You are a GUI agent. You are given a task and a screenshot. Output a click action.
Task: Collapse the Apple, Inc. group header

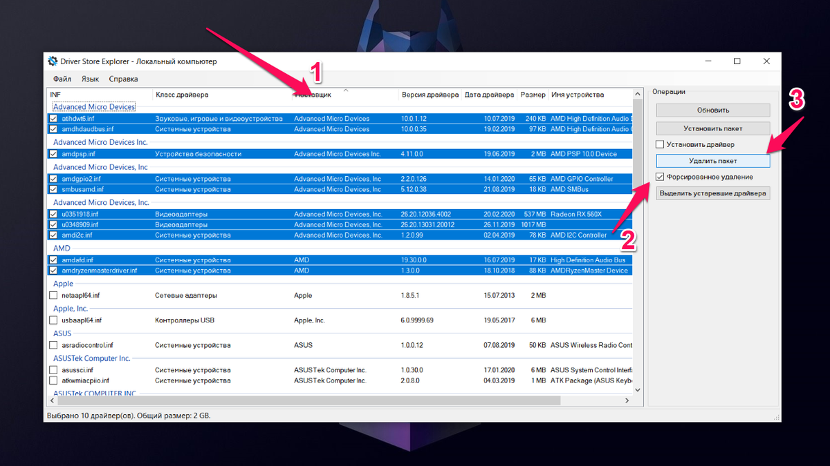[x=71, y=309]
